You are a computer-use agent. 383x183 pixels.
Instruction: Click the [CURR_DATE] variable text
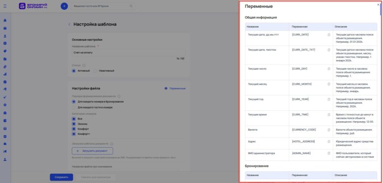(x=300, y=35)
